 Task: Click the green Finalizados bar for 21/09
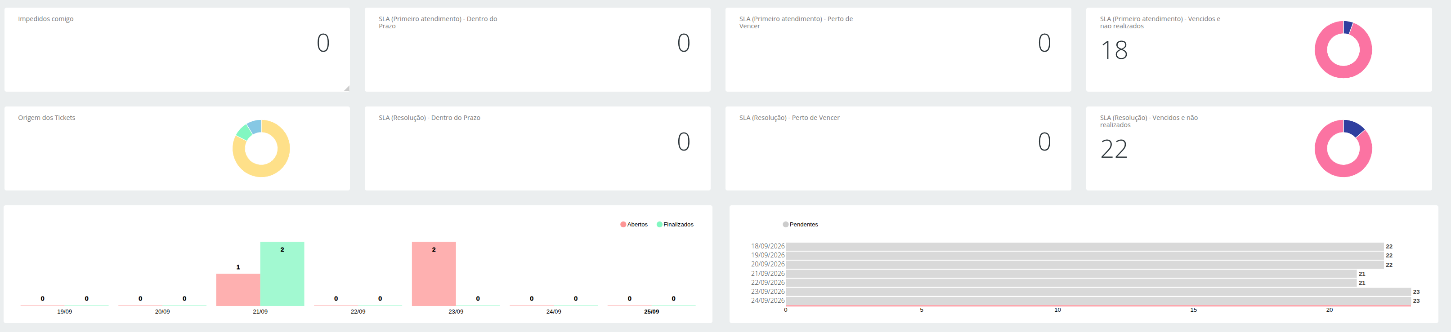point(282,274)
